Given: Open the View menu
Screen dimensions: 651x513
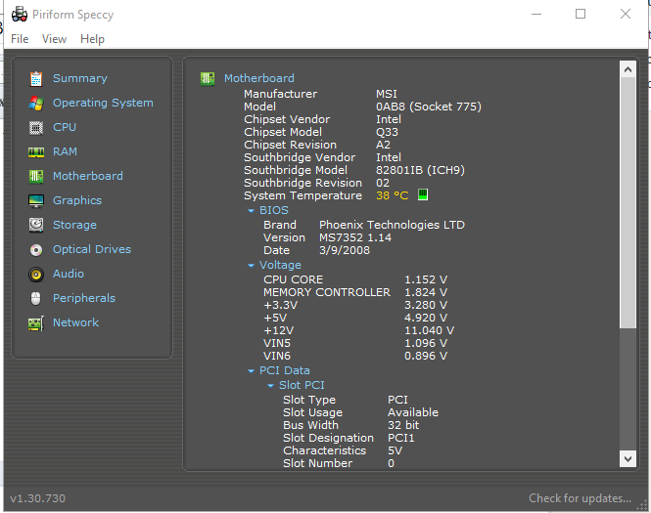Looking at the screenshot, I should point(54,39).
